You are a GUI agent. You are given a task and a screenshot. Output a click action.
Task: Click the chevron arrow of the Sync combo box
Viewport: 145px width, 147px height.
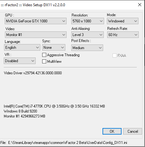coord(62,48)
